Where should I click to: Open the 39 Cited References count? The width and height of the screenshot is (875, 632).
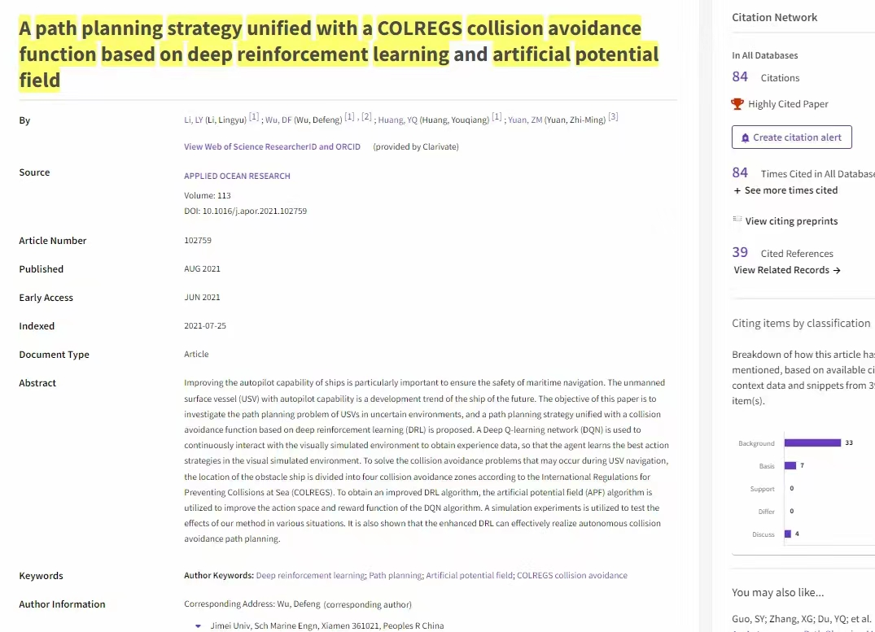(740, 253)
